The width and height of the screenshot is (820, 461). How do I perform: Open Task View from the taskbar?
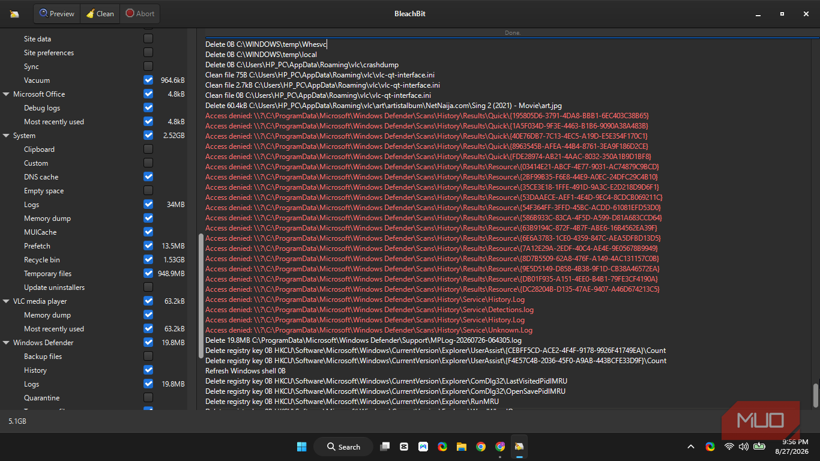click(x=385, y=447)
